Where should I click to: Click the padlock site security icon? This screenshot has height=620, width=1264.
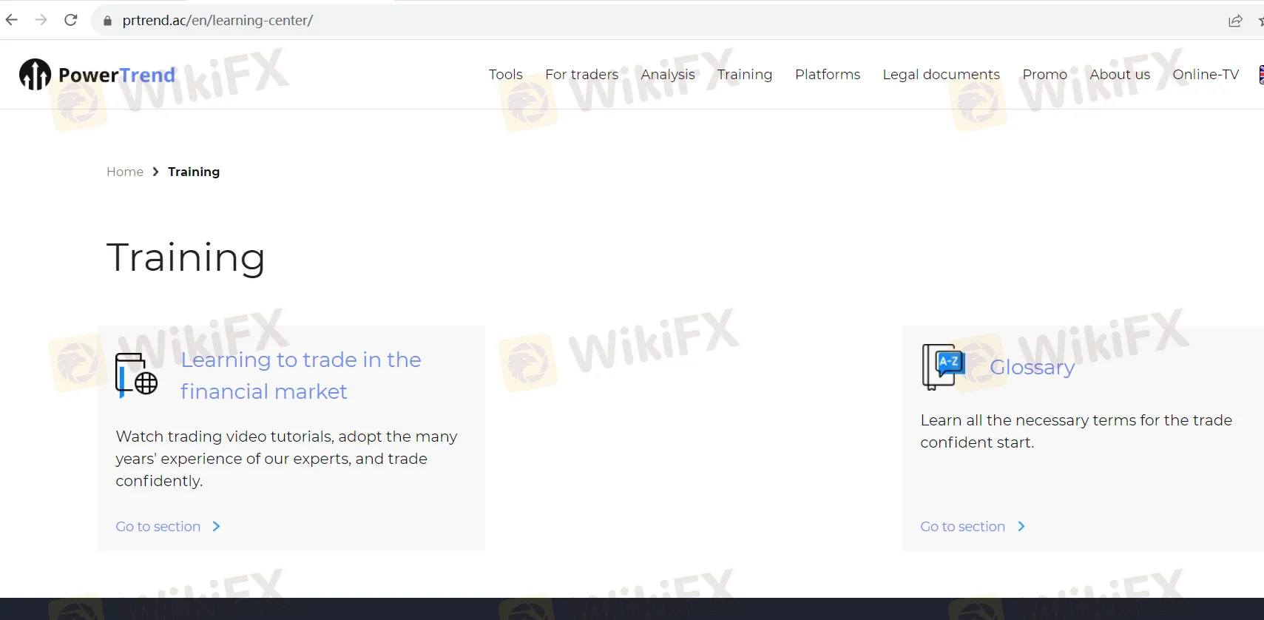(107, 21)
